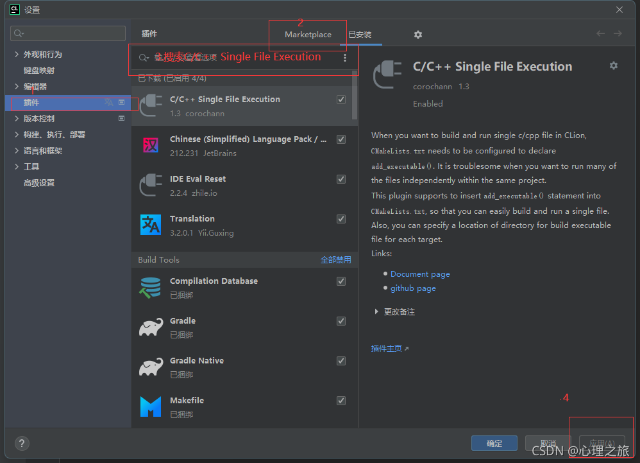Select IDE Eval Reset plugin name

coord(198,179)
